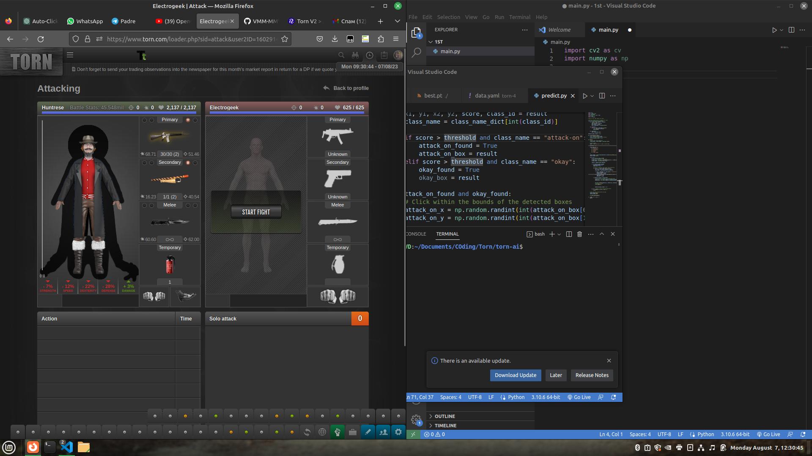Image resolution: width=812 pixels, height=456 pixels.
Task: Select the Secondary weapon slot icon
Action: (x=169, y=179)
